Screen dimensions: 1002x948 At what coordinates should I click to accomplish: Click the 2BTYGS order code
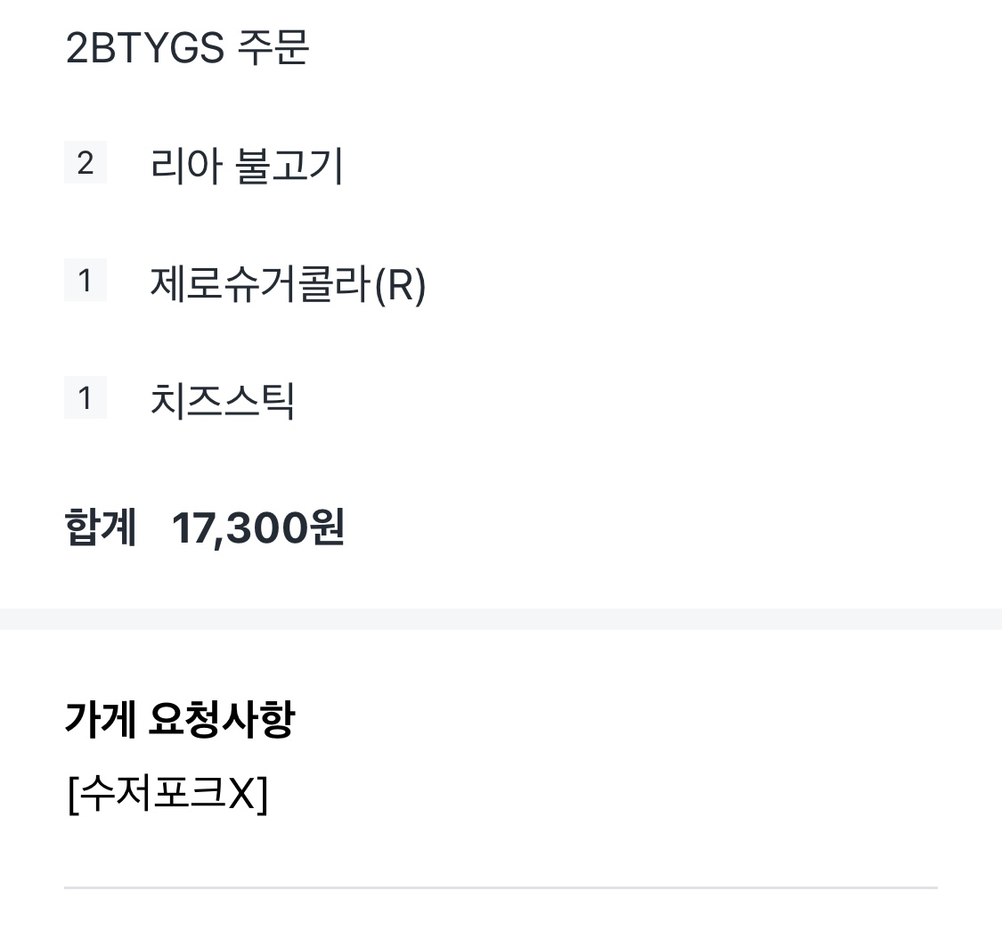pyautogui.click(x=143, y=48)
